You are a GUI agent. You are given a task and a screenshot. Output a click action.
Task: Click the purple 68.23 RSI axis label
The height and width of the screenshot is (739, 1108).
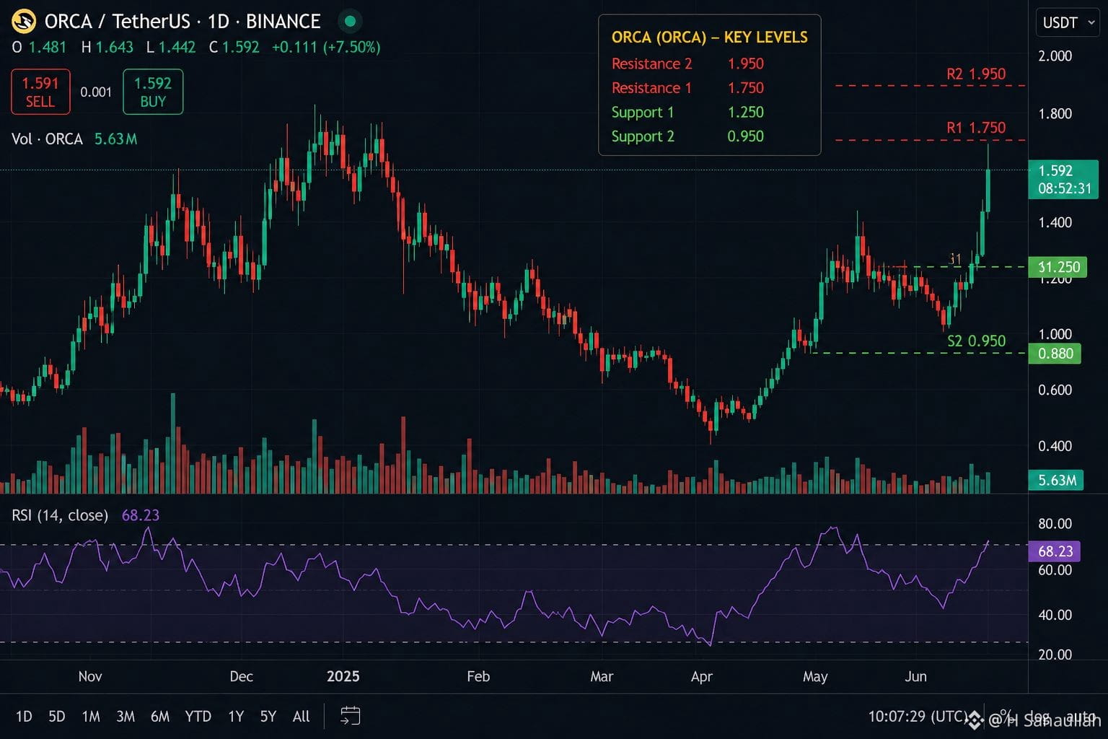pos(1055,551)
